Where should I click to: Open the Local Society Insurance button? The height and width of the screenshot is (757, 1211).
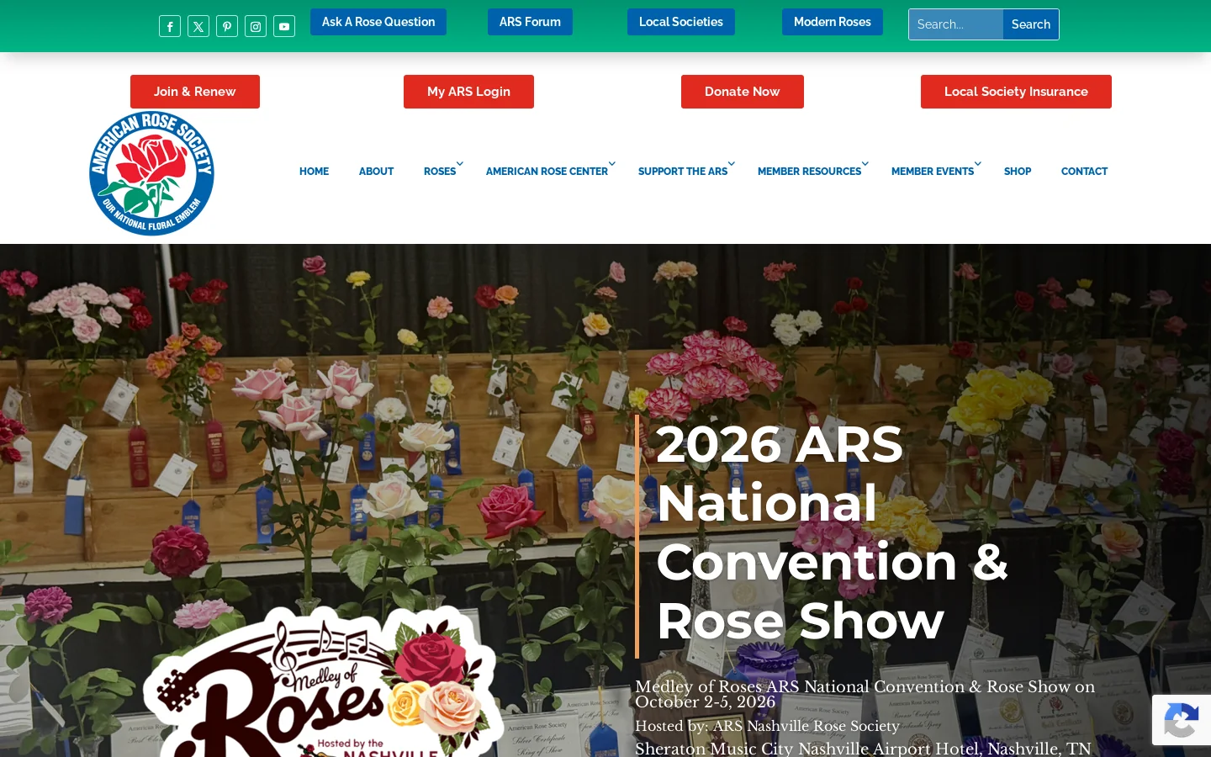pos(1016,92)
